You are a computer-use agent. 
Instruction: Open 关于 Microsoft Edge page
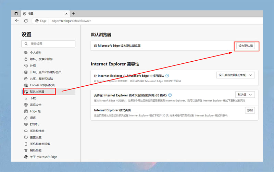43,157
